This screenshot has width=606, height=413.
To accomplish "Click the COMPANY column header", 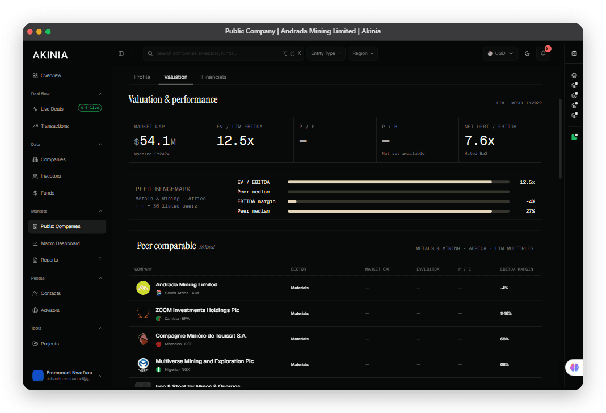I will (143, 269).
